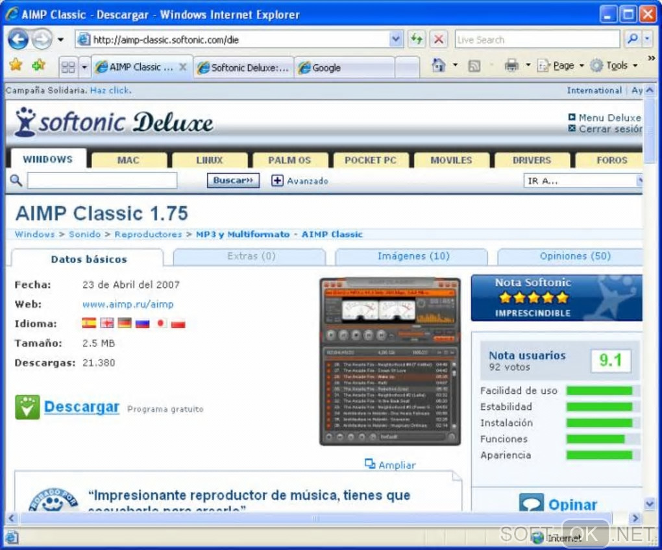Open a new blank browser tab
The width and height of the screenshot is (662, 550).
point(408,67)
